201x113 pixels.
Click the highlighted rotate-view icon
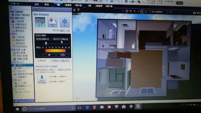tap(142, 12)
